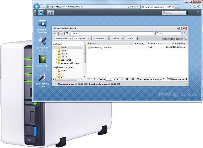
Task: Open the Uploaden dropdown menu
Action: click(100, 38)
